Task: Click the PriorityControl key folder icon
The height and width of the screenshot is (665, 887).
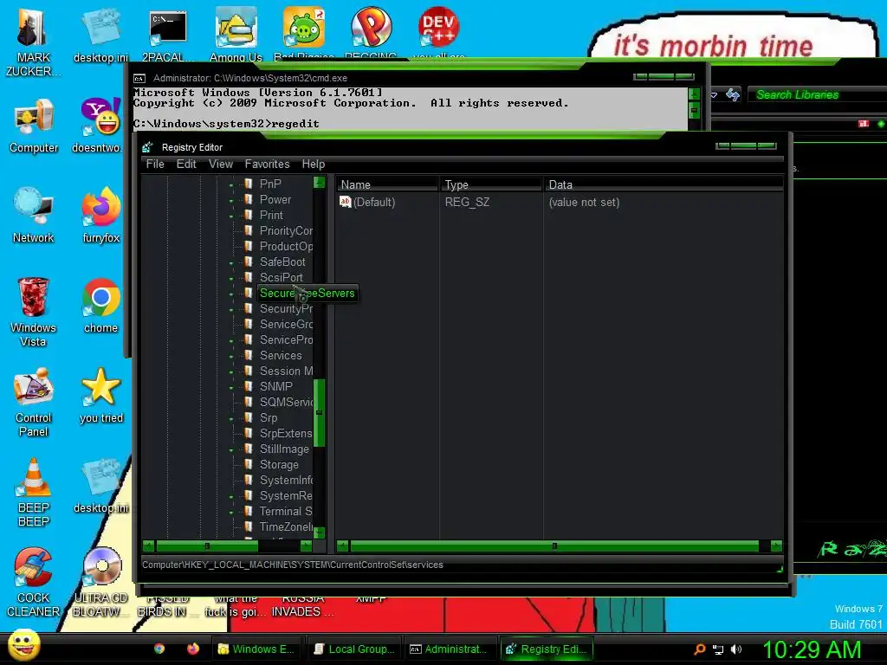Action: [249, 230]
